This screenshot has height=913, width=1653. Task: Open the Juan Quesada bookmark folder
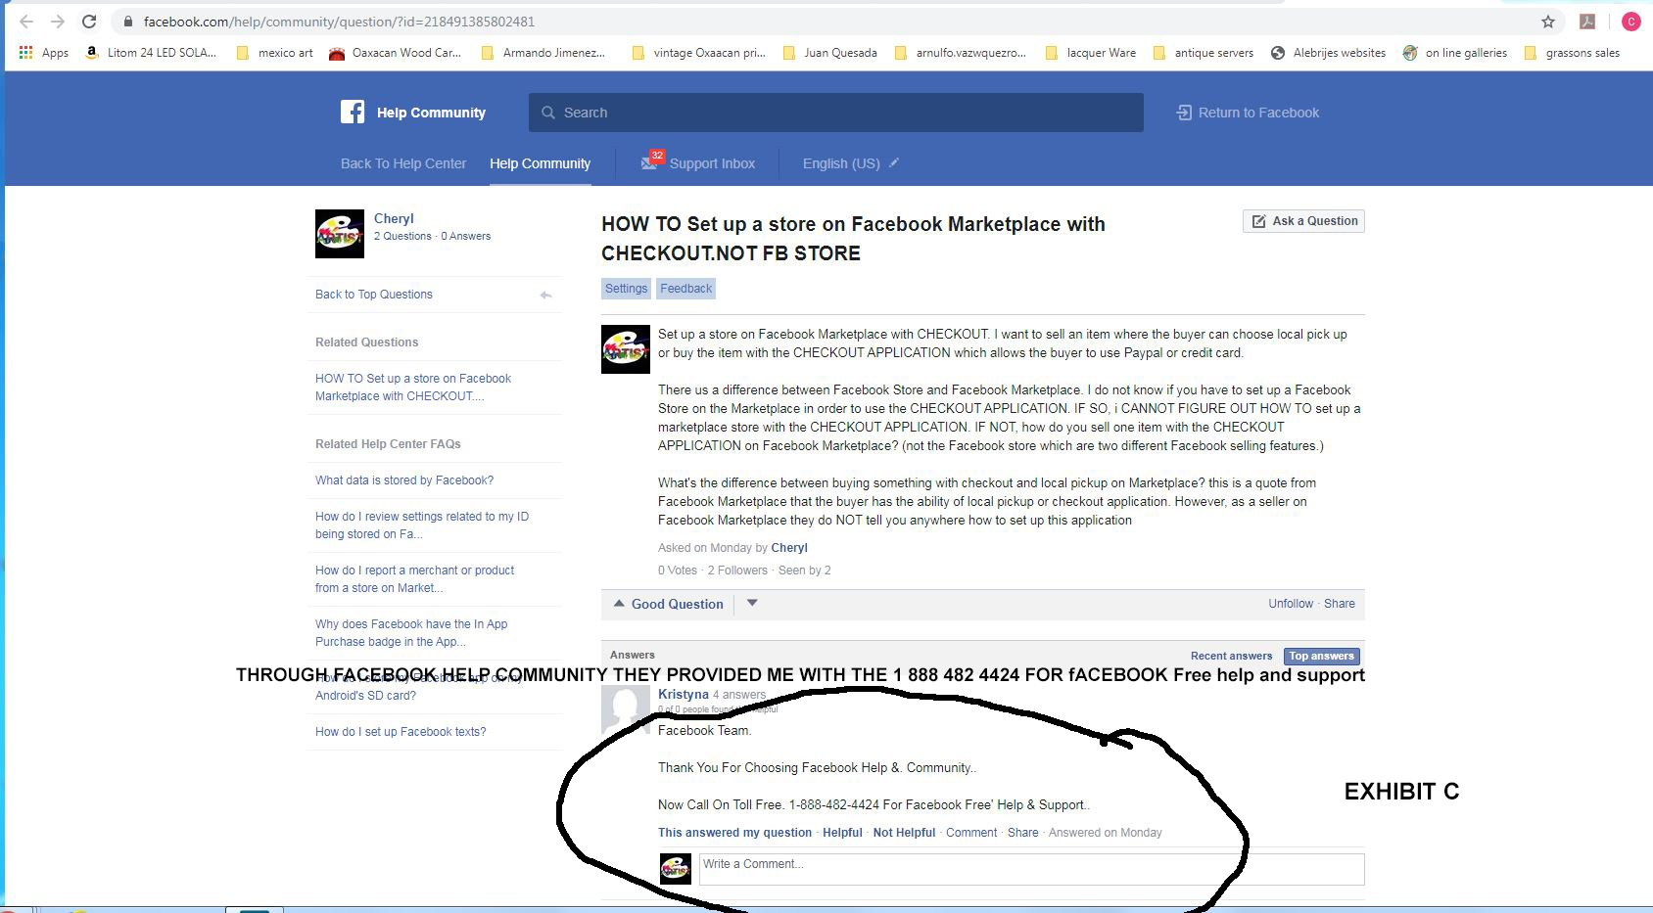[x=830, y=53]
